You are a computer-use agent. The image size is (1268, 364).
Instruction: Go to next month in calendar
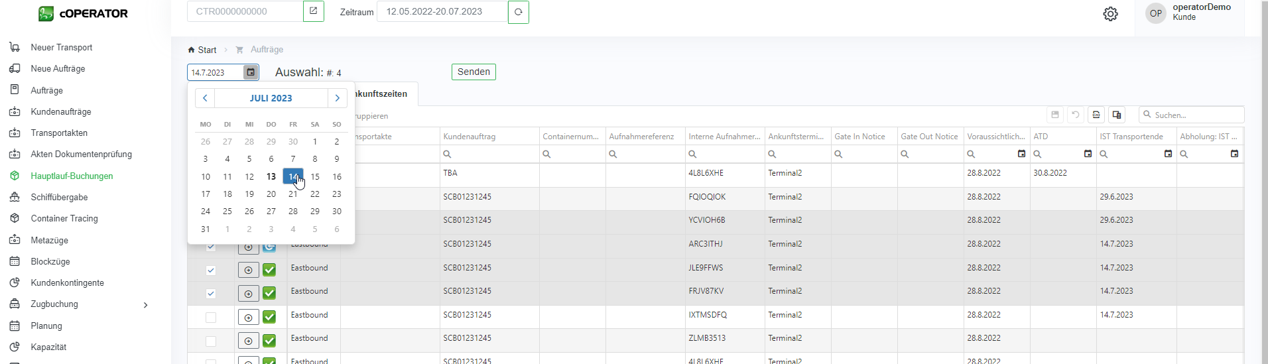pos(337,98)
